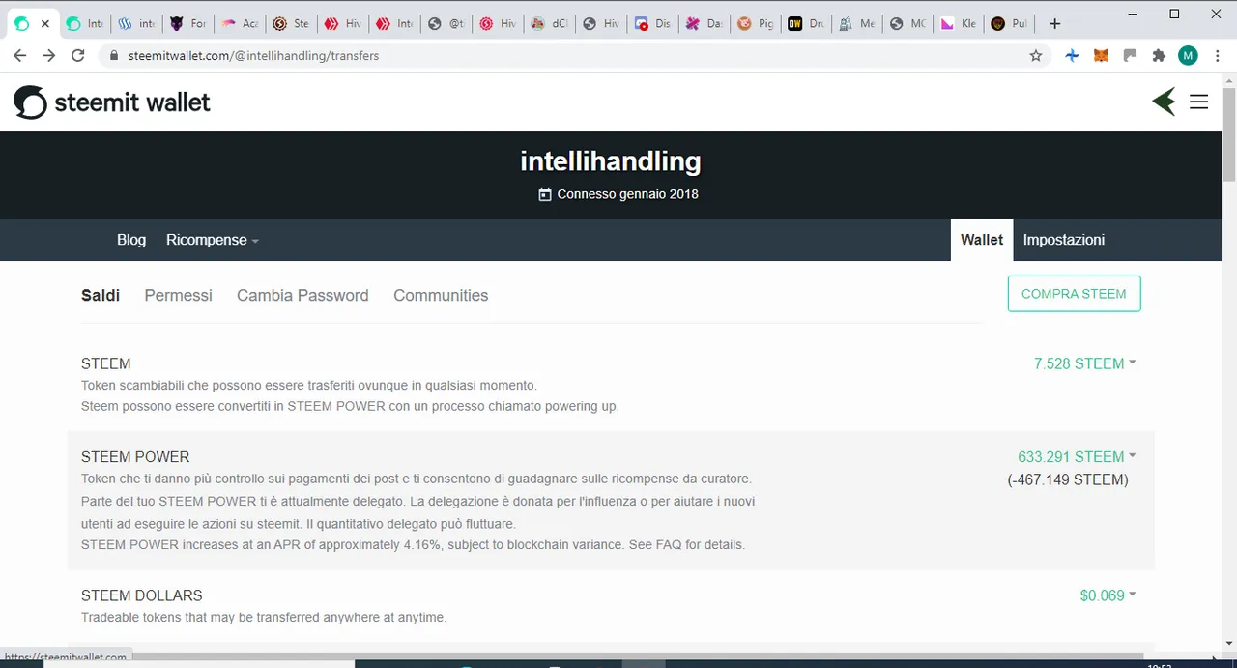Viewport: 1237px width, 668px height.
Task: Expand the $0.069 Steem Dollars dropdown
Action: coord(1108,595)
